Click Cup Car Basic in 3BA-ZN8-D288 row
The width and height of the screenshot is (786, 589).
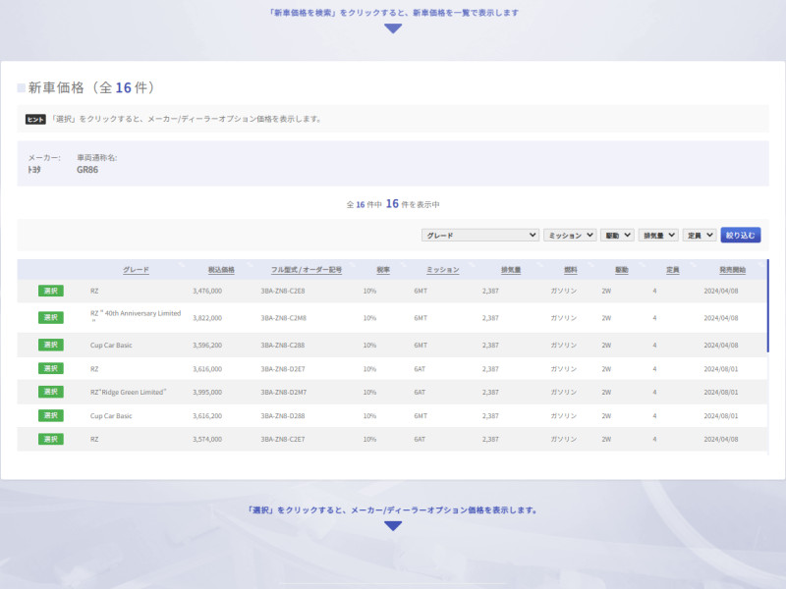click(111, 415)
